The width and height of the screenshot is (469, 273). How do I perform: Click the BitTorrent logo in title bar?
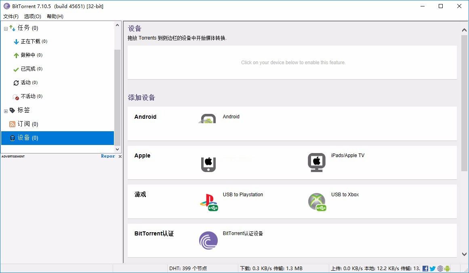[x=6, y=6]
